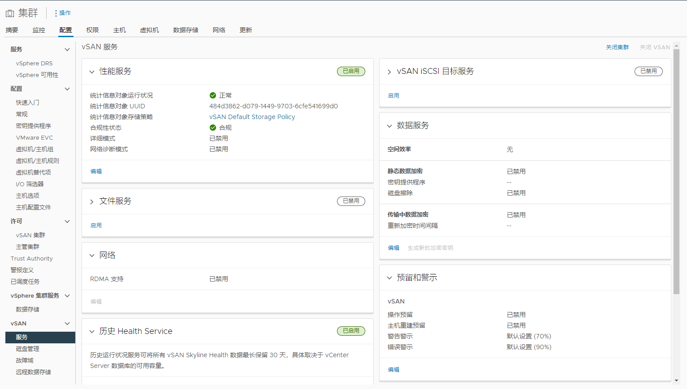This screenshot has width=687, height=389.
Task: Click 已禁用 badge on 文件服务
Action: pyautogui.click(x=351, y=201)
